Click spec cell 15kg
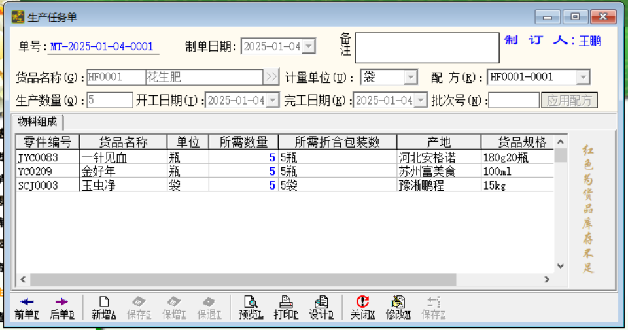Screen dimensions: 628x330 click(518, 186)
